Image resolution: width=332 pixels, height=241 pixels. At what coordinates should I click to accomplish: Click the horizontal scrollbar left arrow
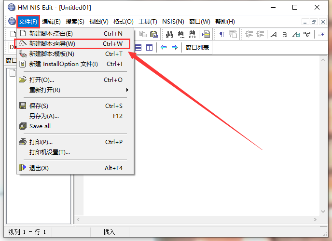tap(78, 219)
